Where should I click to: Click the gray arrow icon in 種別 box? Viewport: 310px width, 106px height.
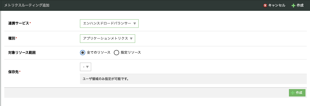[131, 39]
